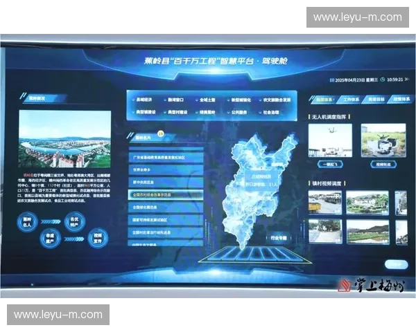Switch to the 工作体系 tab
The width and height of the screenshot is (416, 332).
pyautogui.click(x=350, y=100)
